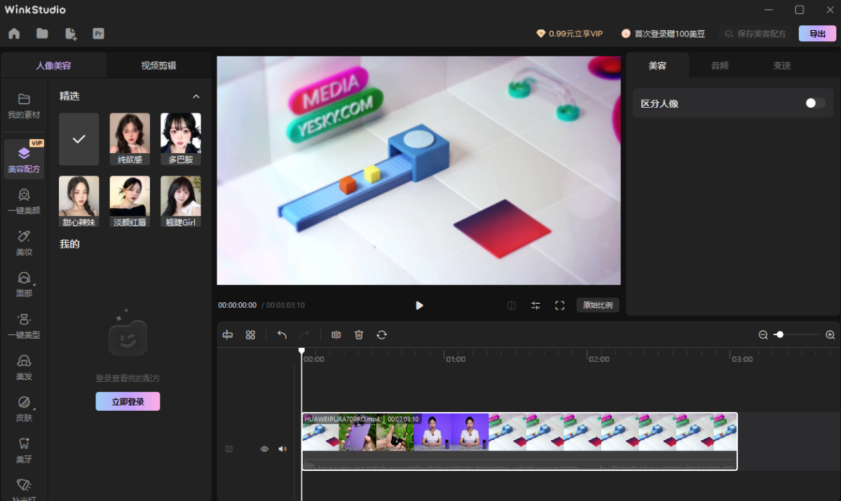Click the split clip tool icon
This screenshot has width=841, height=501.
(x=336, y=335)
